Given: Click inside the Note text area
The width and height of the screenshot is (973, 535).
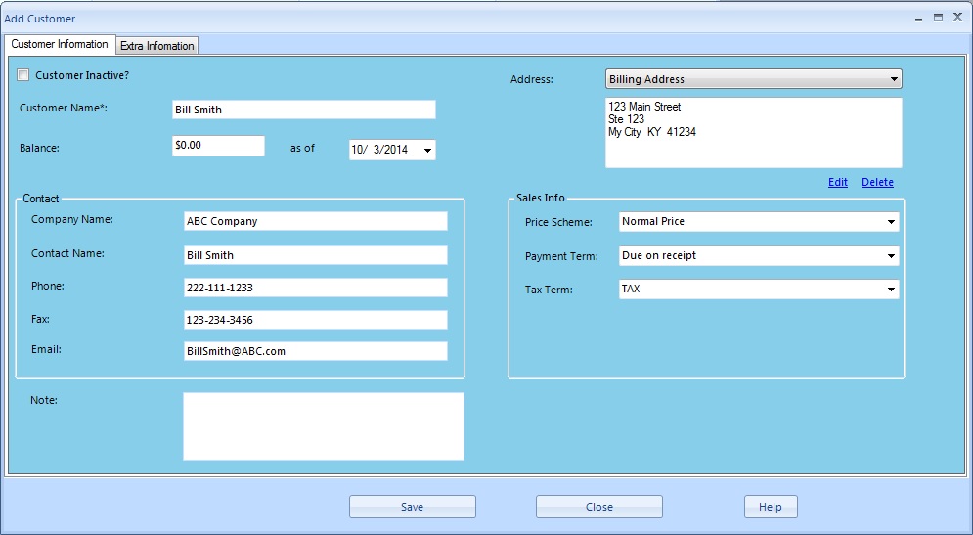Looking at the screenshot, I should pyautogui.click(x=323, y=425).
